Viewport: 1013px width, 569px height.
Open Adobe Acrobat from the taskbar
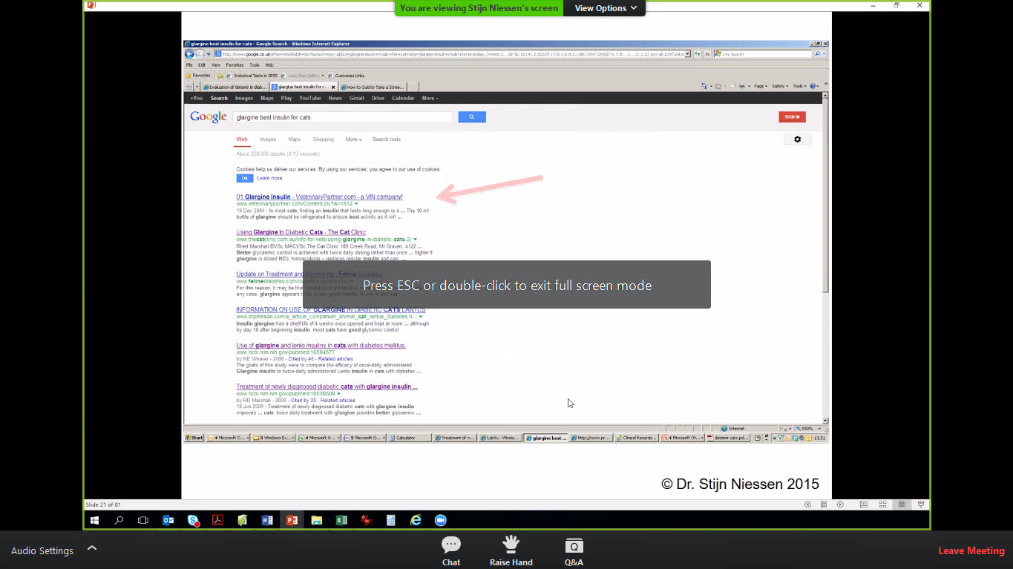(x=218, y=521)
